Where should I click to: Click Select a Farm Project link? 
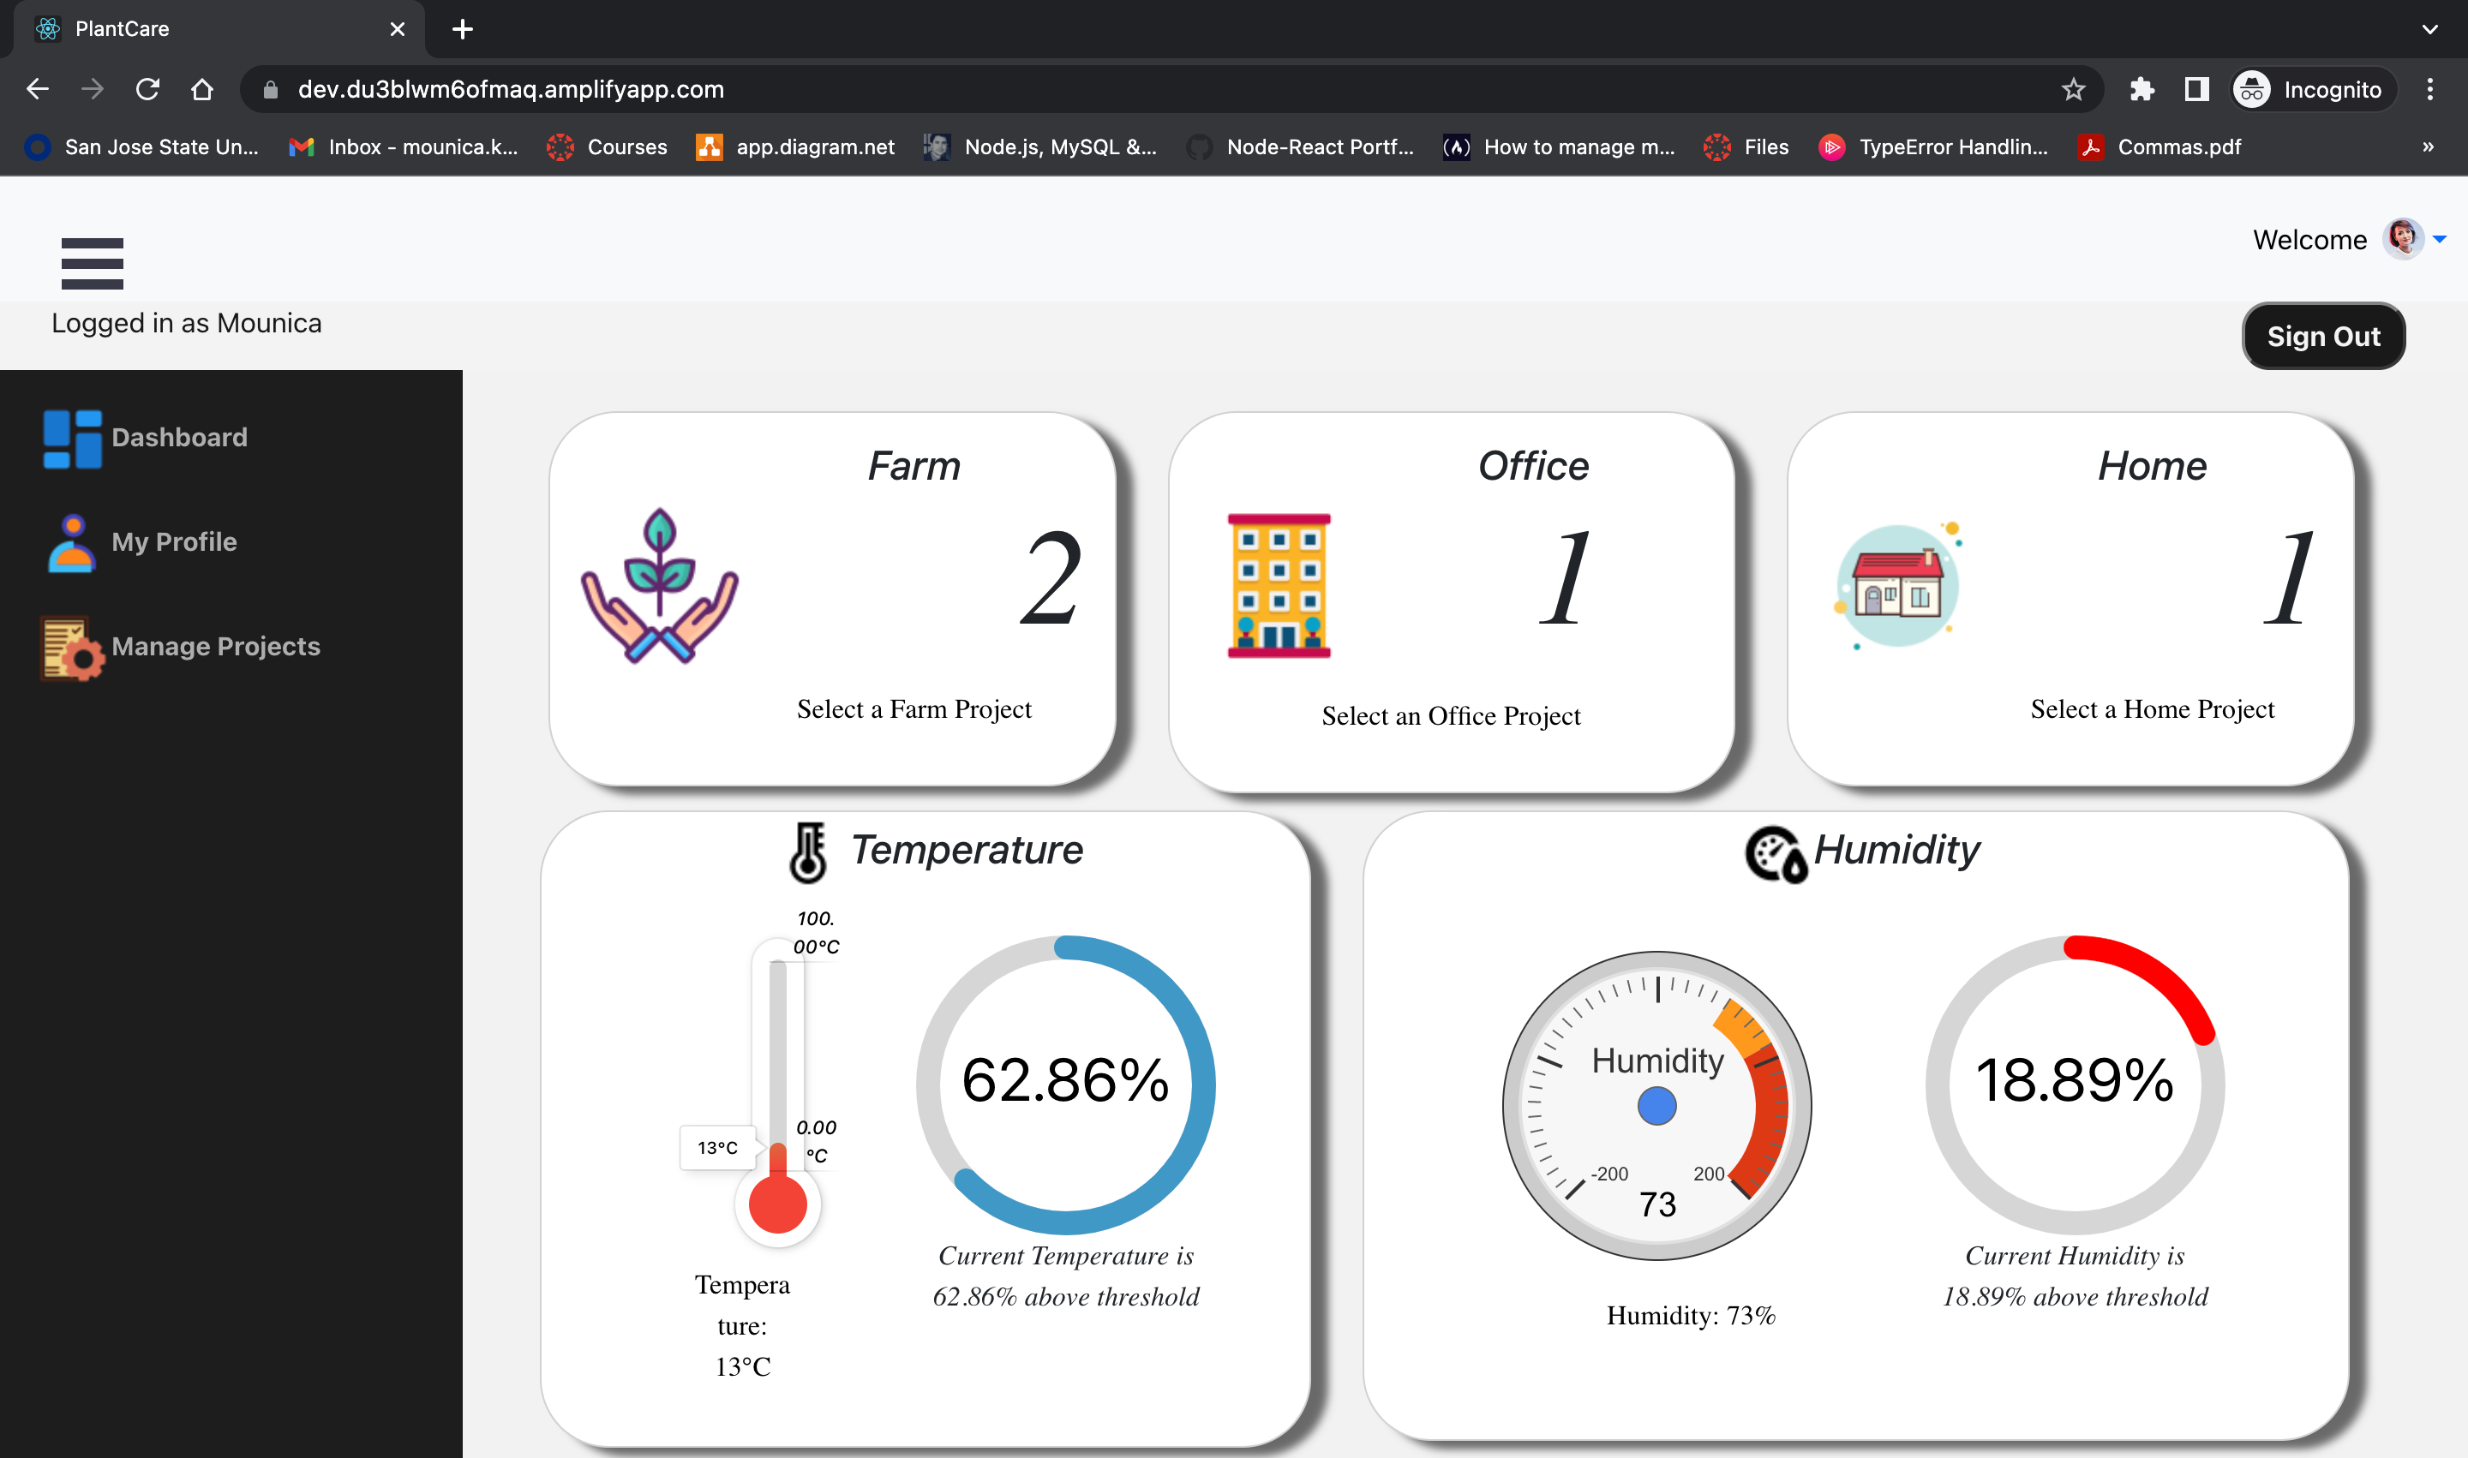[x=914, y=709]
